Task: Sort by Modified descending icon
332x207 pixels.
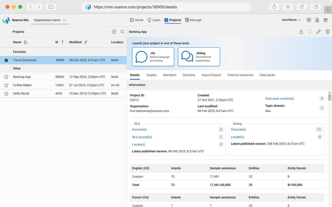Action: (x=86, y=42)
